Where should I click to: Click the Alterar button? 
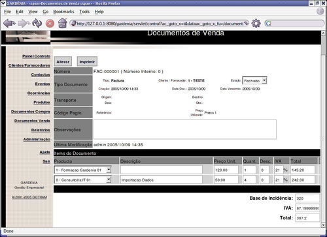point(63,62)
